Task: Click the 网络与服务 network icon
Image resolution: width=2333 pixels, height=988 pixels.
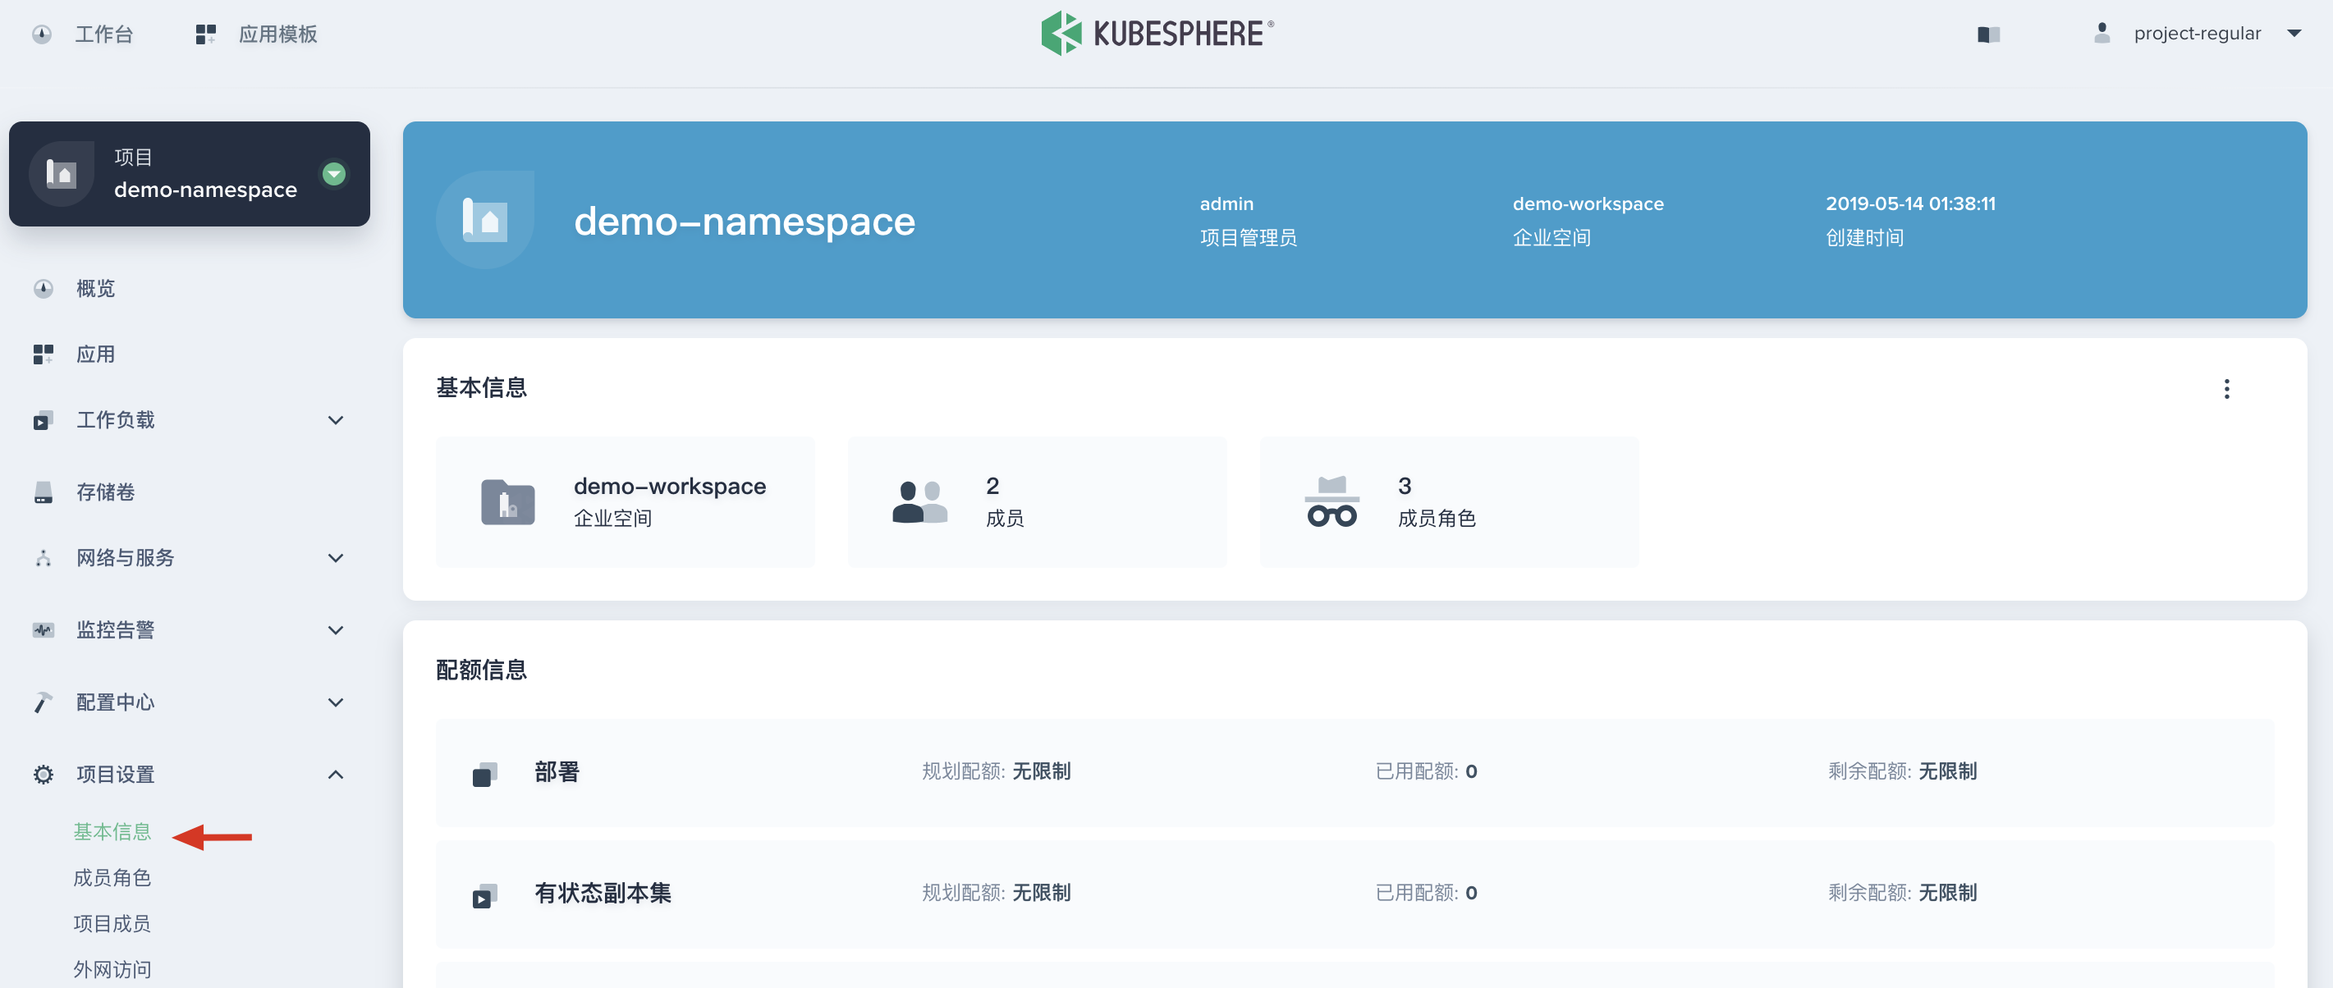Action: pos(43,558)
